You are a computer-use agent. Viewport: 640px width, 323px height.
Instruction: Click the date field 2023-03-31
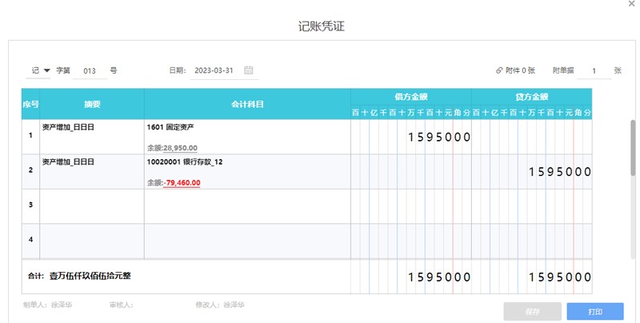pyautogui.click(x=213, y=71)
